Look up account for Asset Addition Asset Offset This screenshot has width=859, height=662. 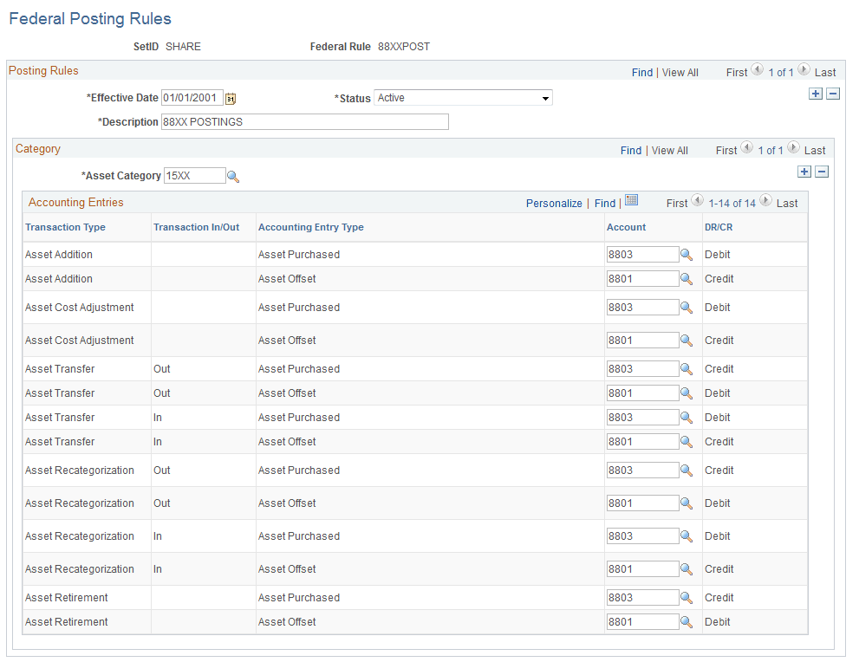pos(687,279)
